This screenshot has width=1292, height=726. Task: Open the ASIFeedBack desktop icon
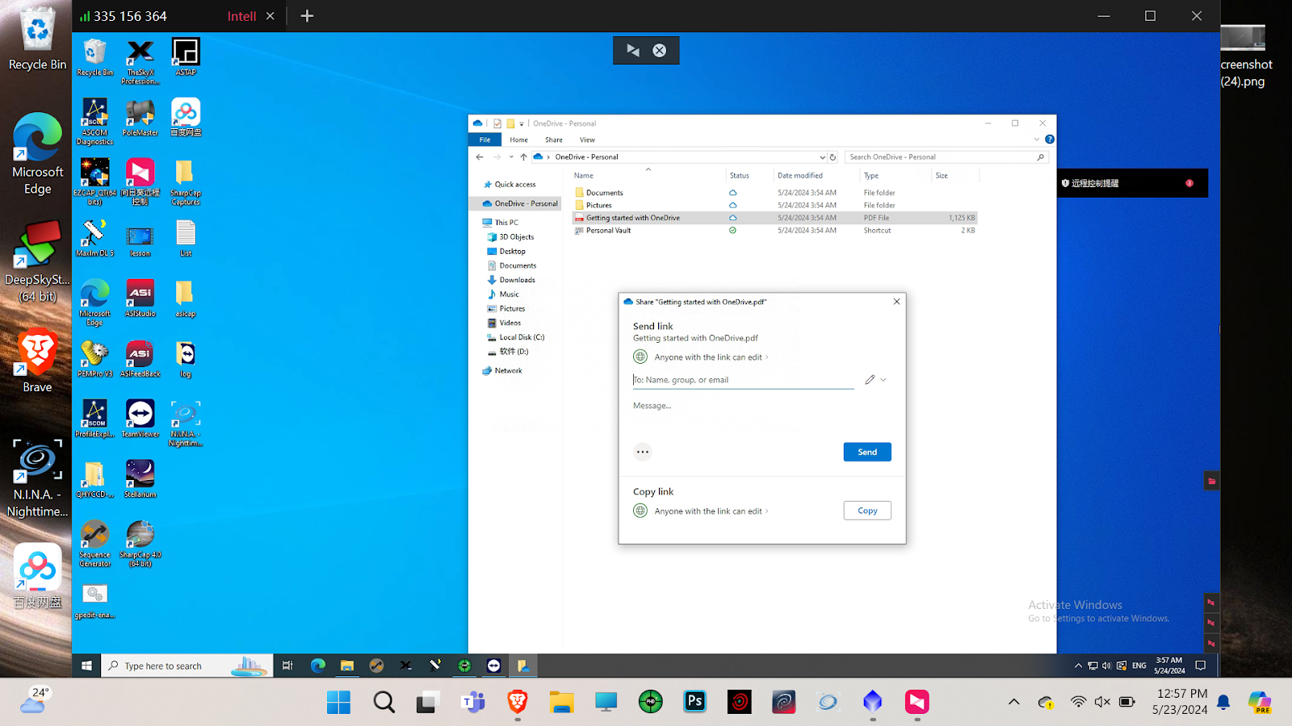click(140, 359)
